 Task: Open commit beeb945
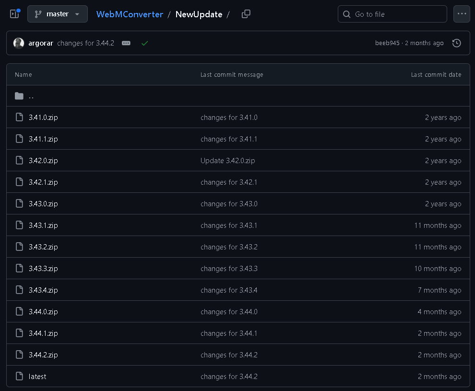click(x=387, y=43)
